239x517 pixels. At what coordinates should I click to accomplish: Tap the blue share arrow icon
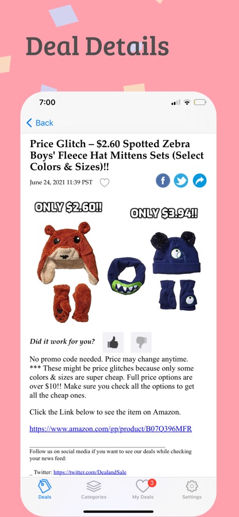pyautogui.click(x=199, y=181)
